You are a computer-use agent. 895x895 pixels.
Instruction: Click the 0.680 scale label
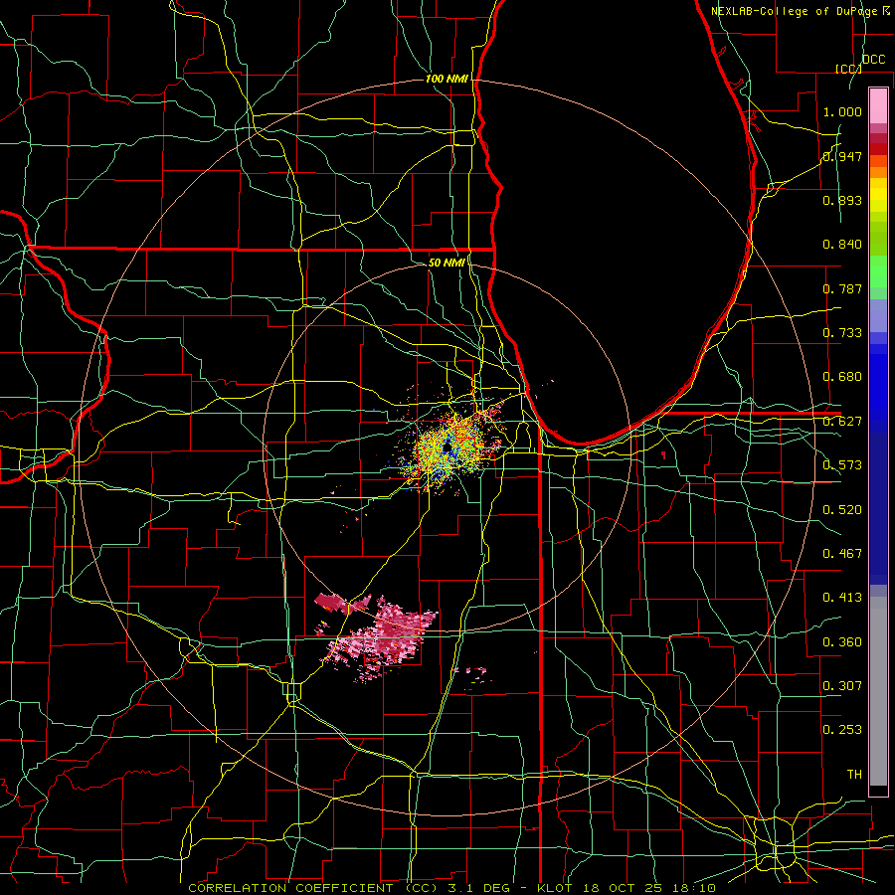coord(842,377)
